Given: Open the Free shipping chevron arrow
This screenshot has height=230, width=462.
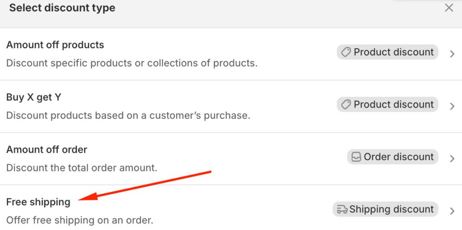Looking at the screenshot, I should (x=452, y=211).
